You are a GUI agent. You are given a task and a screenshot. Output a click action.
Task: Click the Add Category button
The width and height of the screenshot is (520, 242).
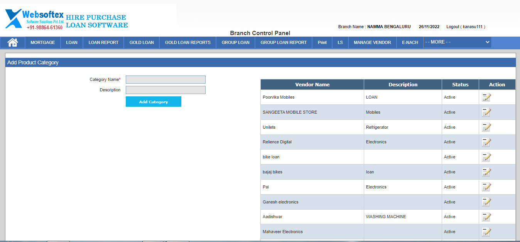pyautogui.click(x=154, y=102)
